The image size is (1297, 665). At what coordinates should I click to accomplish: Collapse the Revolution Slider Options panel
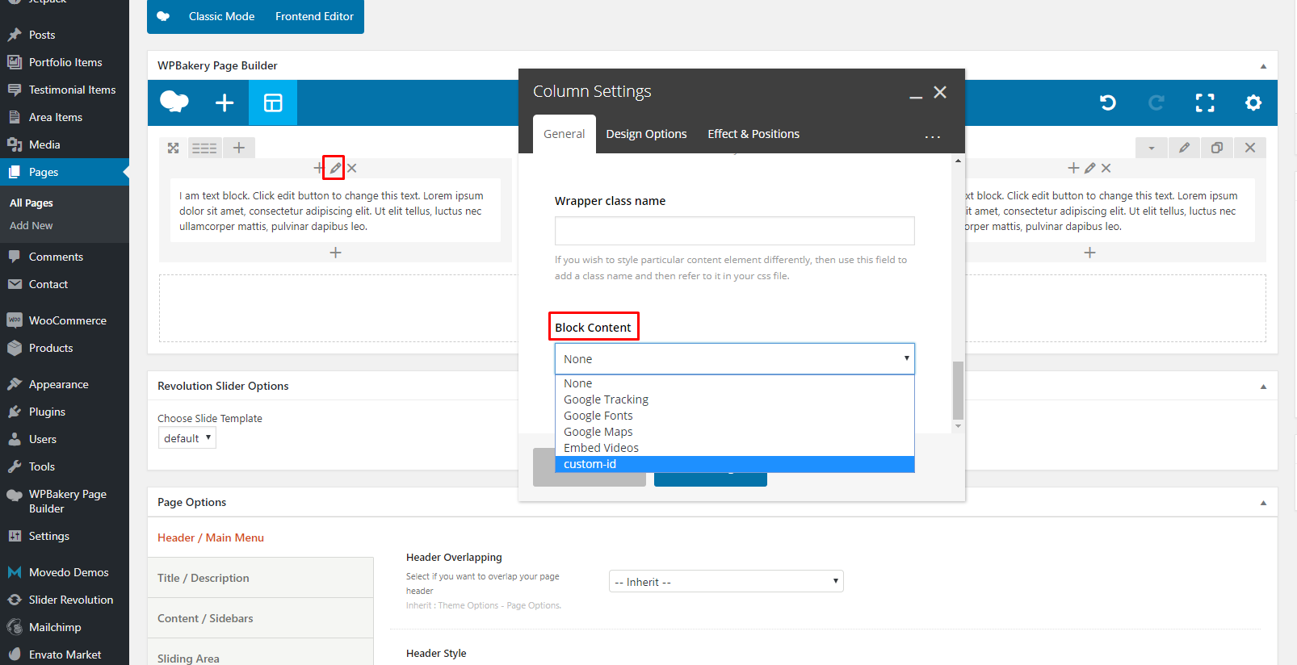[x=1263, y=387]
